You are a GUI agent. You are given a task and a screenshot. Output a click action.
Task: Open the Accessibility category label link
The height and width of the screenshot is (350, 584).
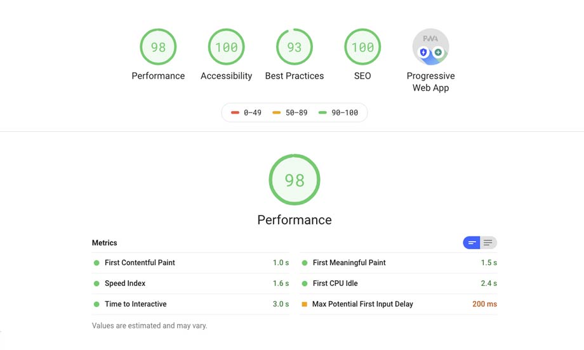[226, 76]
